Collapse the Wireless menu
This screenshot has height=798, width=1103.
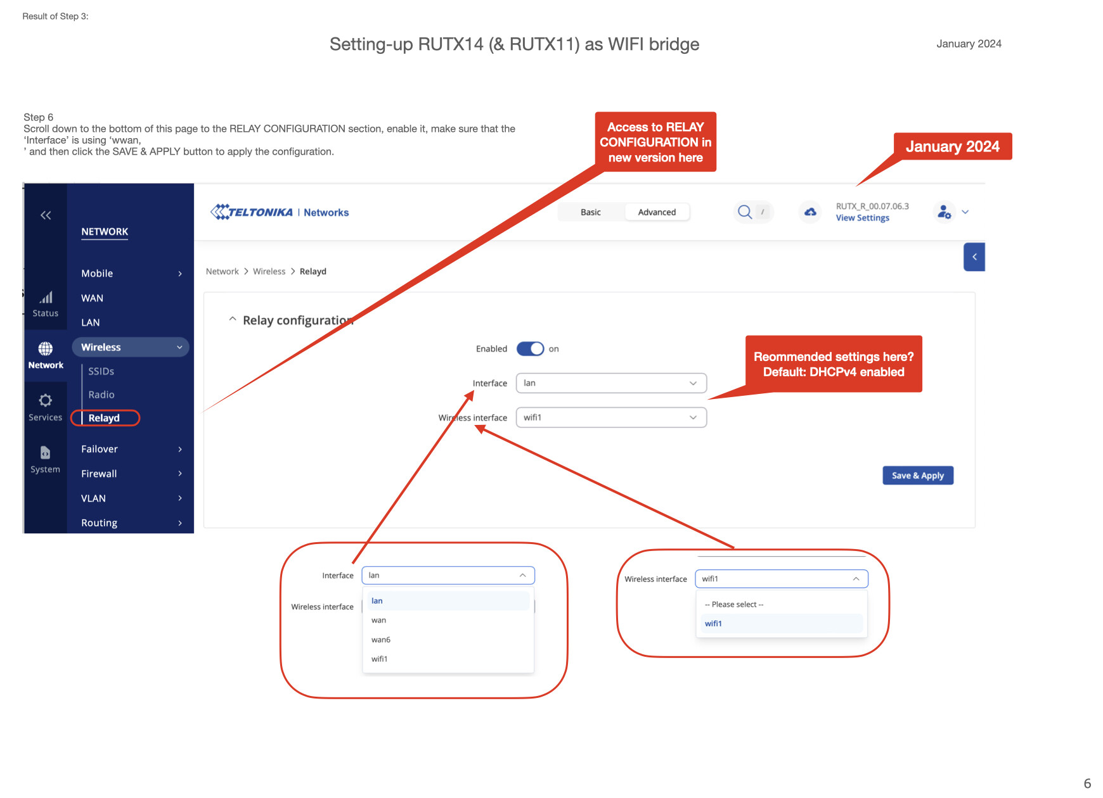click(x=131, y=347)
